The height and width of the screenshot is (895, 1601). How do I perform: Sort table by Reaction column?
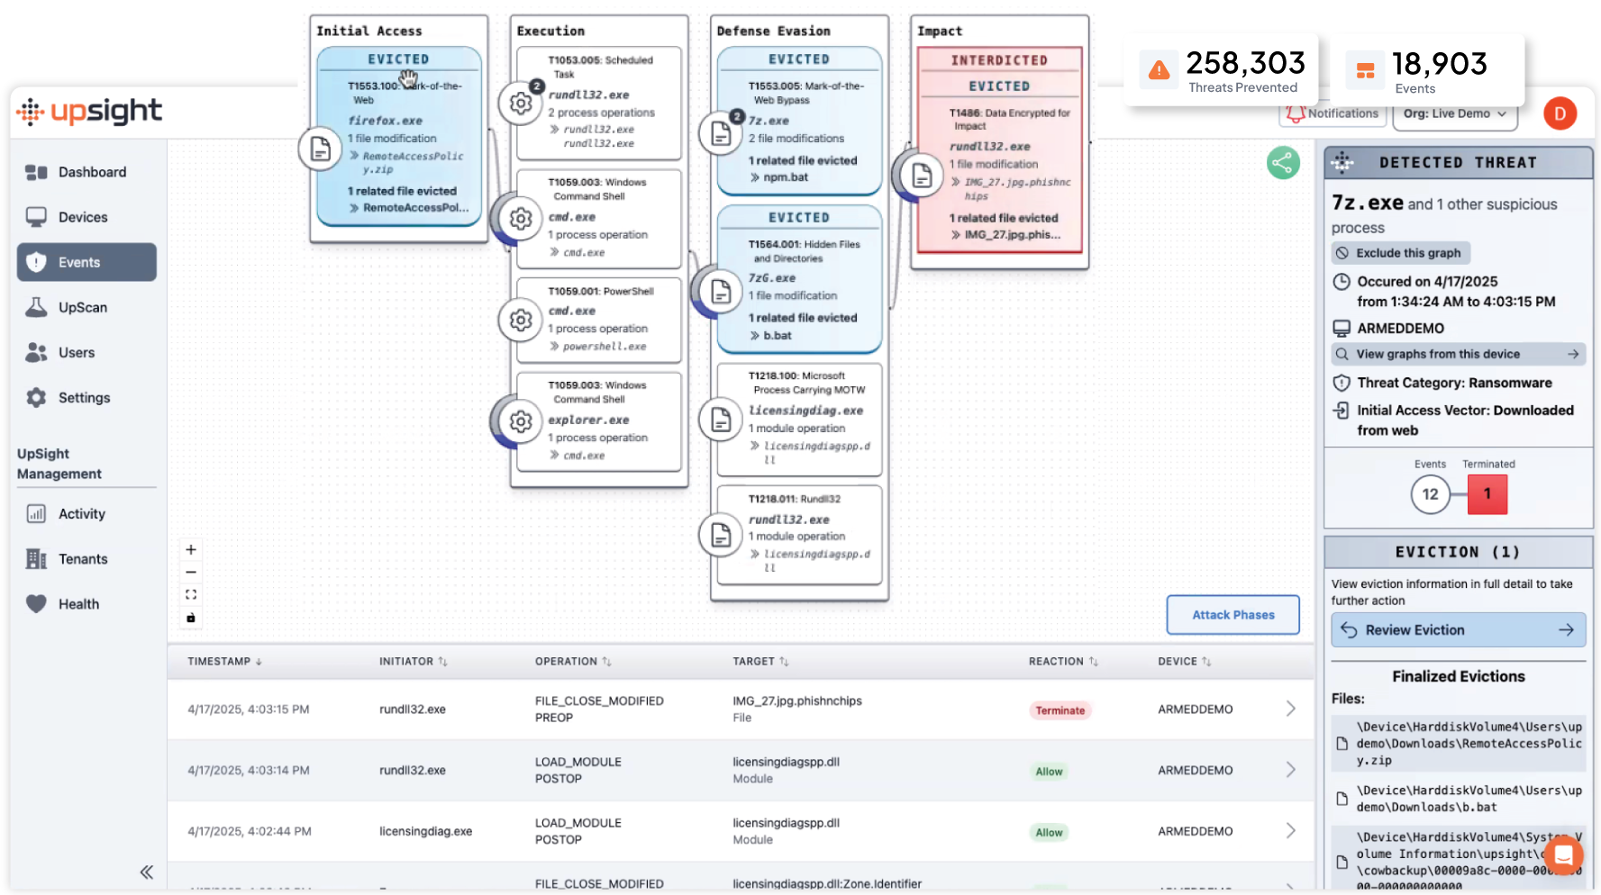(x=1063, y=662)
